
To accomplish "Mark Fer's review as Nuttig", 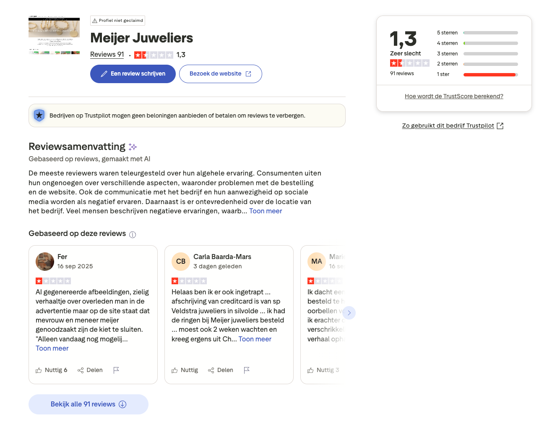I will (x=52, y=370).
